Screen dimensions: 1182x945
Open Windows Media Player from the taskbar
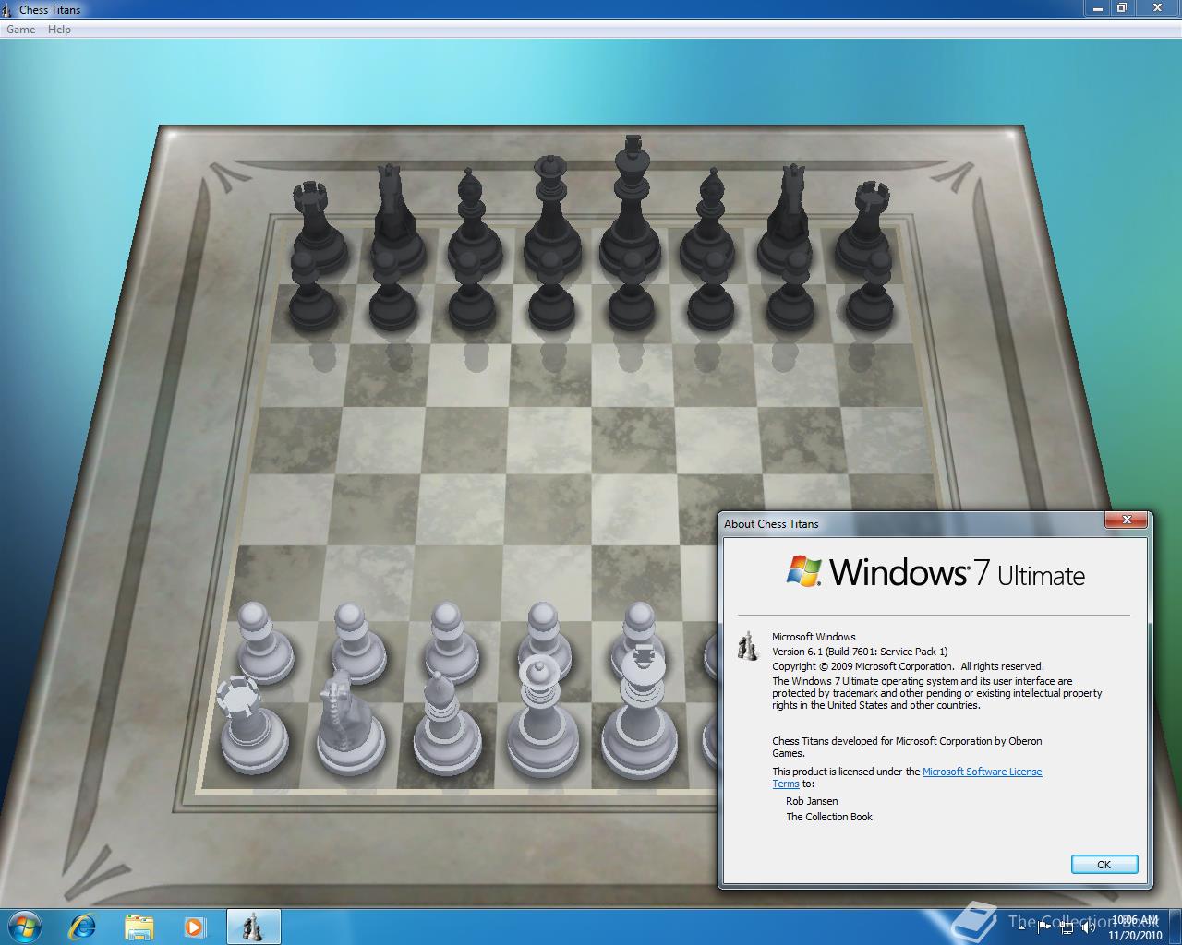[195, 927]
